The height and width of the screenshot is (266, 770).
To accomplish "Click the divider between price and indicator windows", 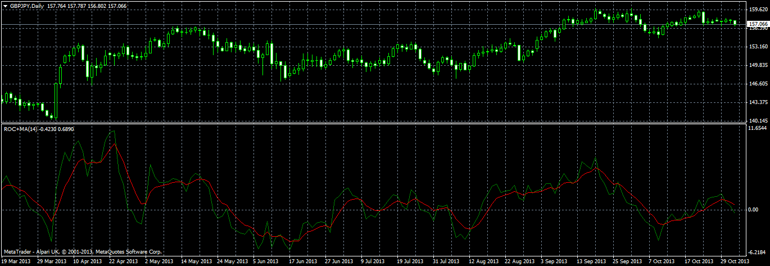I will point(372,124).
